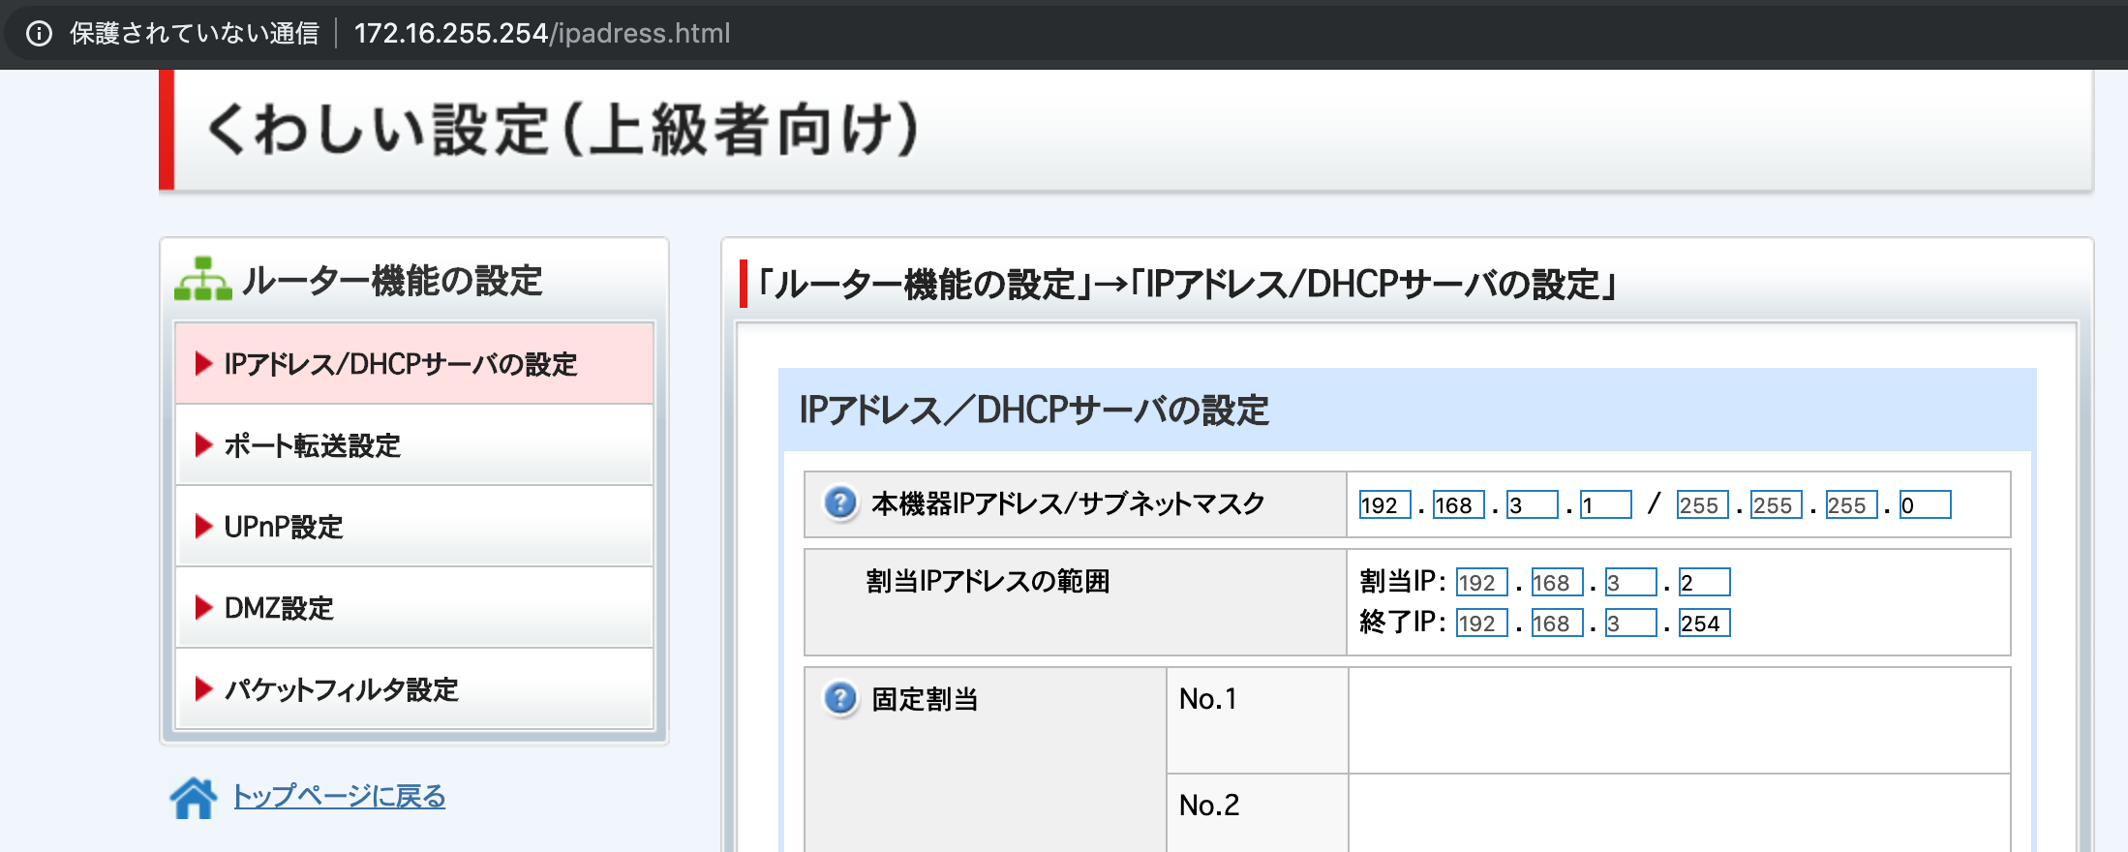
Task: Open DMZ設定 menu item
Action: click(x=414, y=608)
